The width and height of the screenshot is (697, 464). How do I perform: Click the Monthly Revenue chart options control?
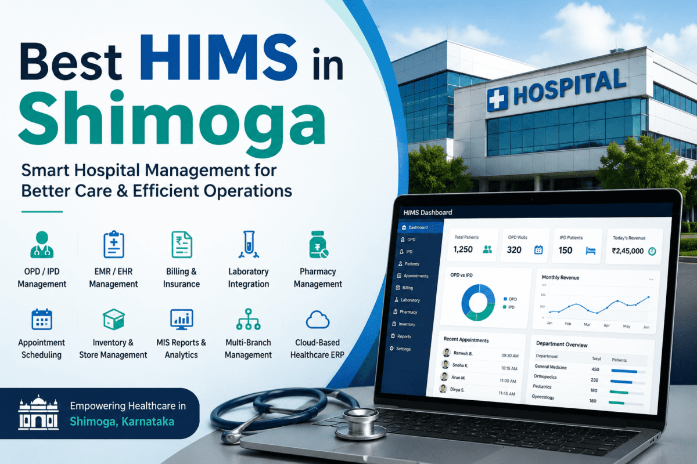coord(651,280)
